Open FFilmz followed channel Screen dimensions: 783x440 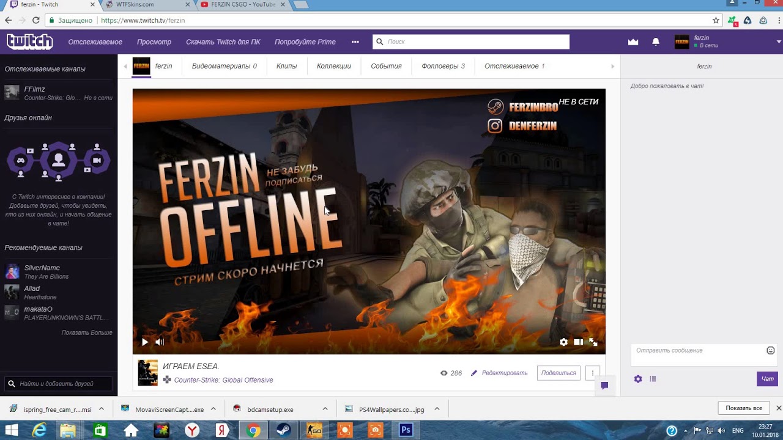pos(59,93)
